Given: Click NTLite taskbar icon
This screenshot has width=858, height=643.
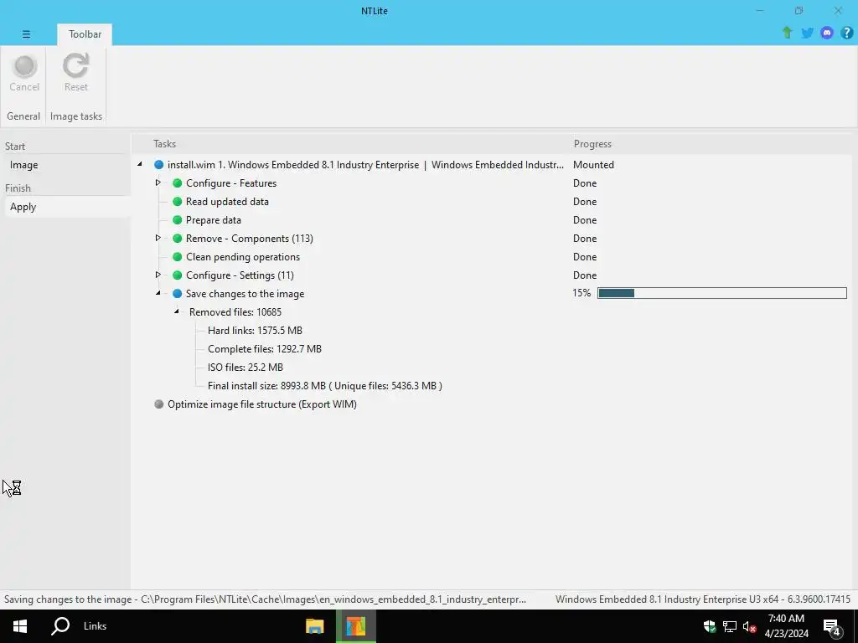Looking at the screenshot, I should click(355, 626).
